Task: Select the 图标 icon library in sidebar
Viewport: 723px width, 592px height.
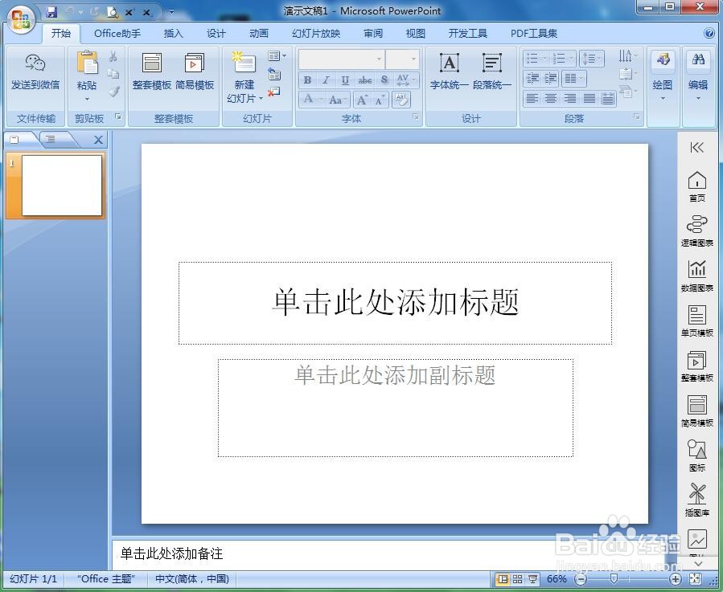Action: point(698,455)
